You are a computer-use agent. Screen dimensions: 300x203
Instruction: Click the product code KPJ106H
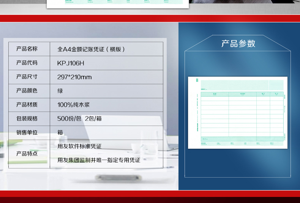pos(71,63)
